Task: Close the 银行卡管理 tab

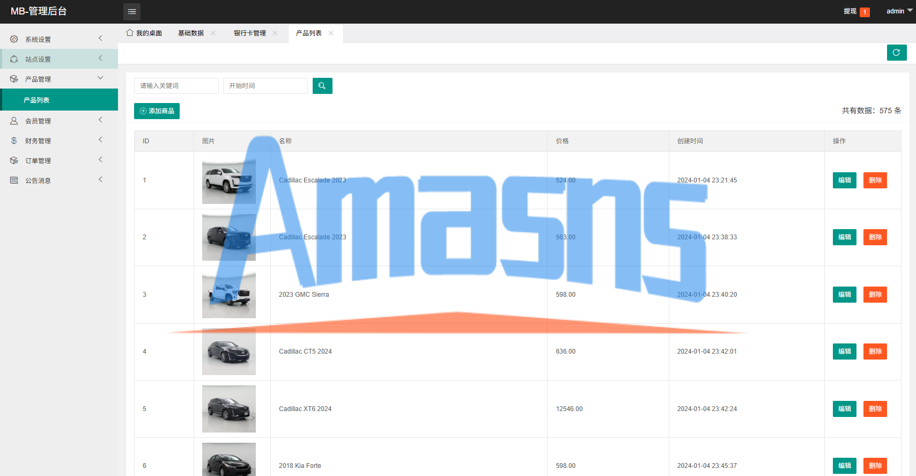Action: coord(275,33)
